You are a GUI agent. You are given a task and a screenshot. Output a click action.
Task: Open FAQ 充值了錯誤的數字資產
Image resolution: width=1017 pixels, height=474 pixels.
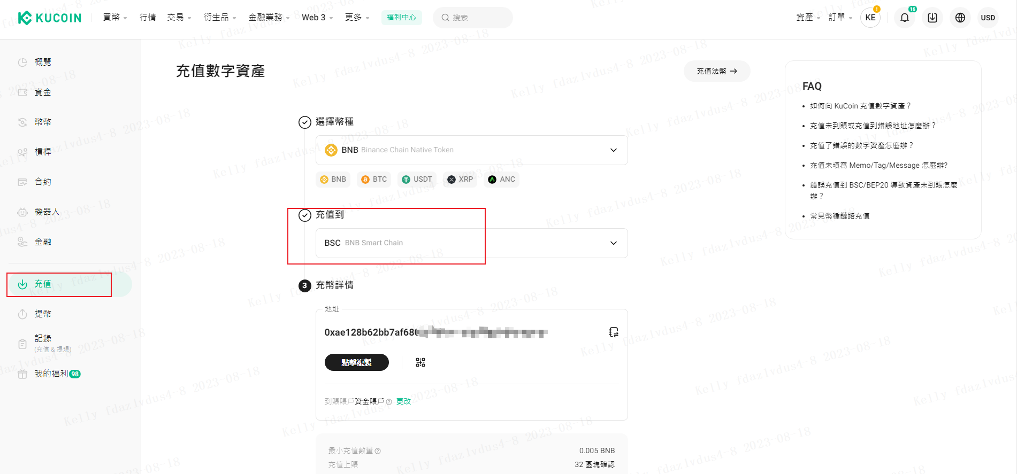861,145
